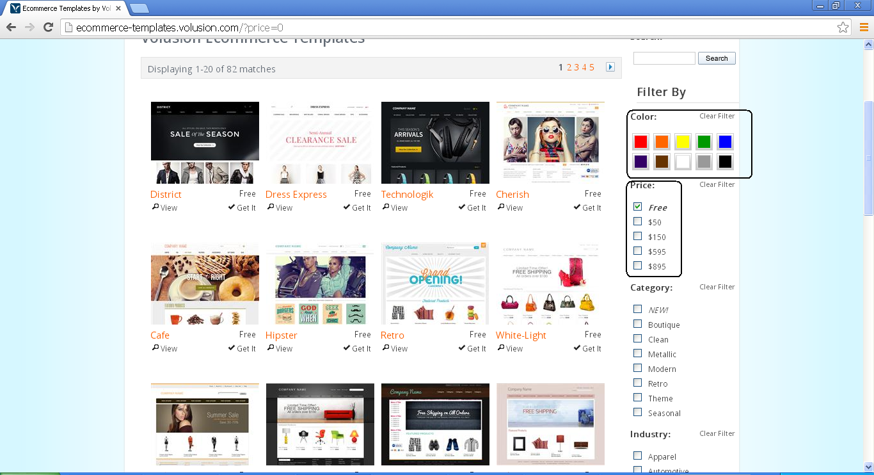Image resolution: width=874 pixels, height=475 pixels.
Task: Go to results page 3
Action: 576,67
